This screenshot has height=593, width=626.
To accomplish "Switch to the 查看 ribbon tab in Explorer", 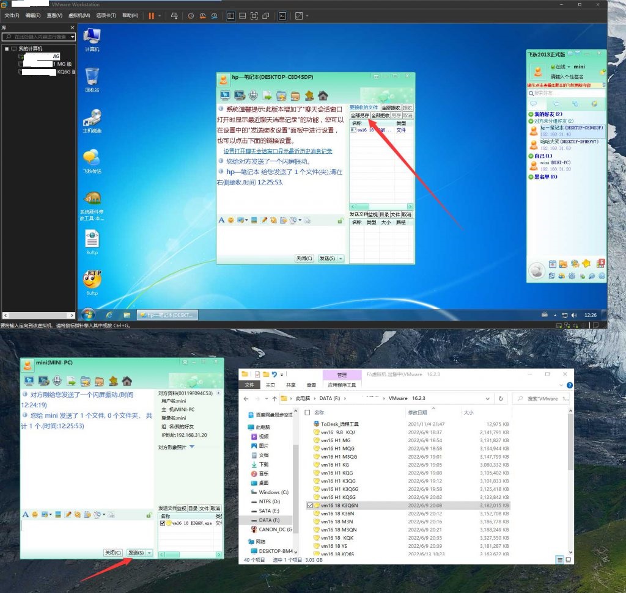I will click(x=311, y=385).
